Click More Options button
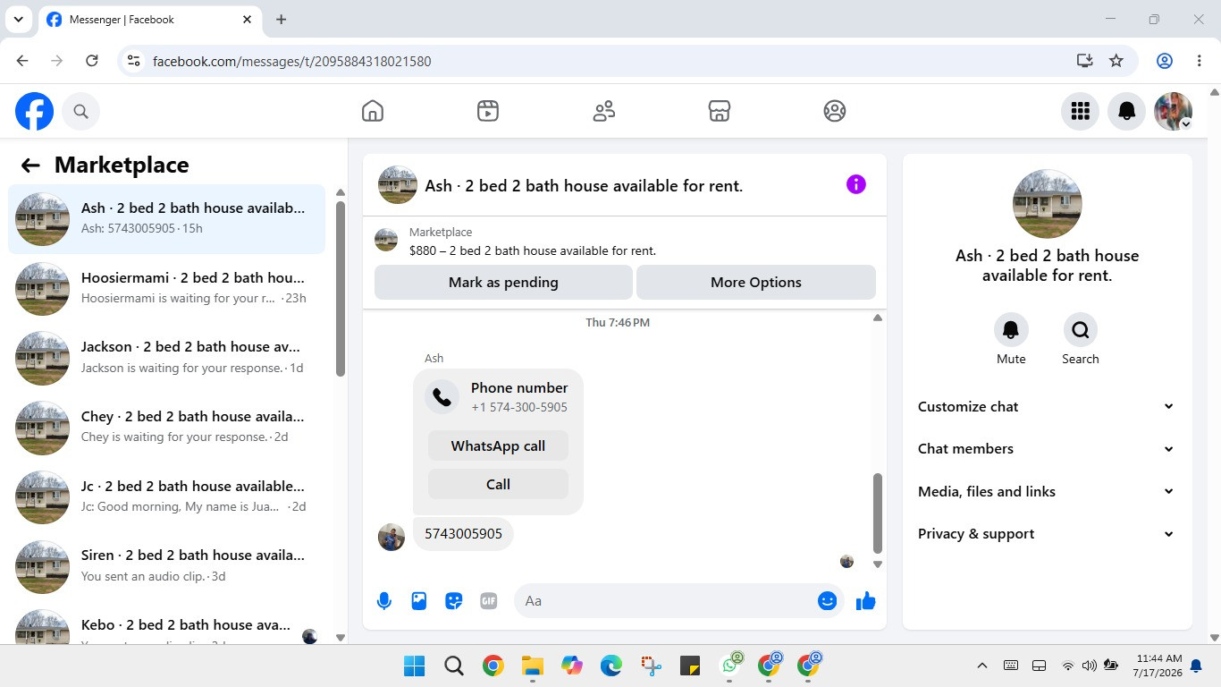1221x687 pixels. (x=756, y=283)
